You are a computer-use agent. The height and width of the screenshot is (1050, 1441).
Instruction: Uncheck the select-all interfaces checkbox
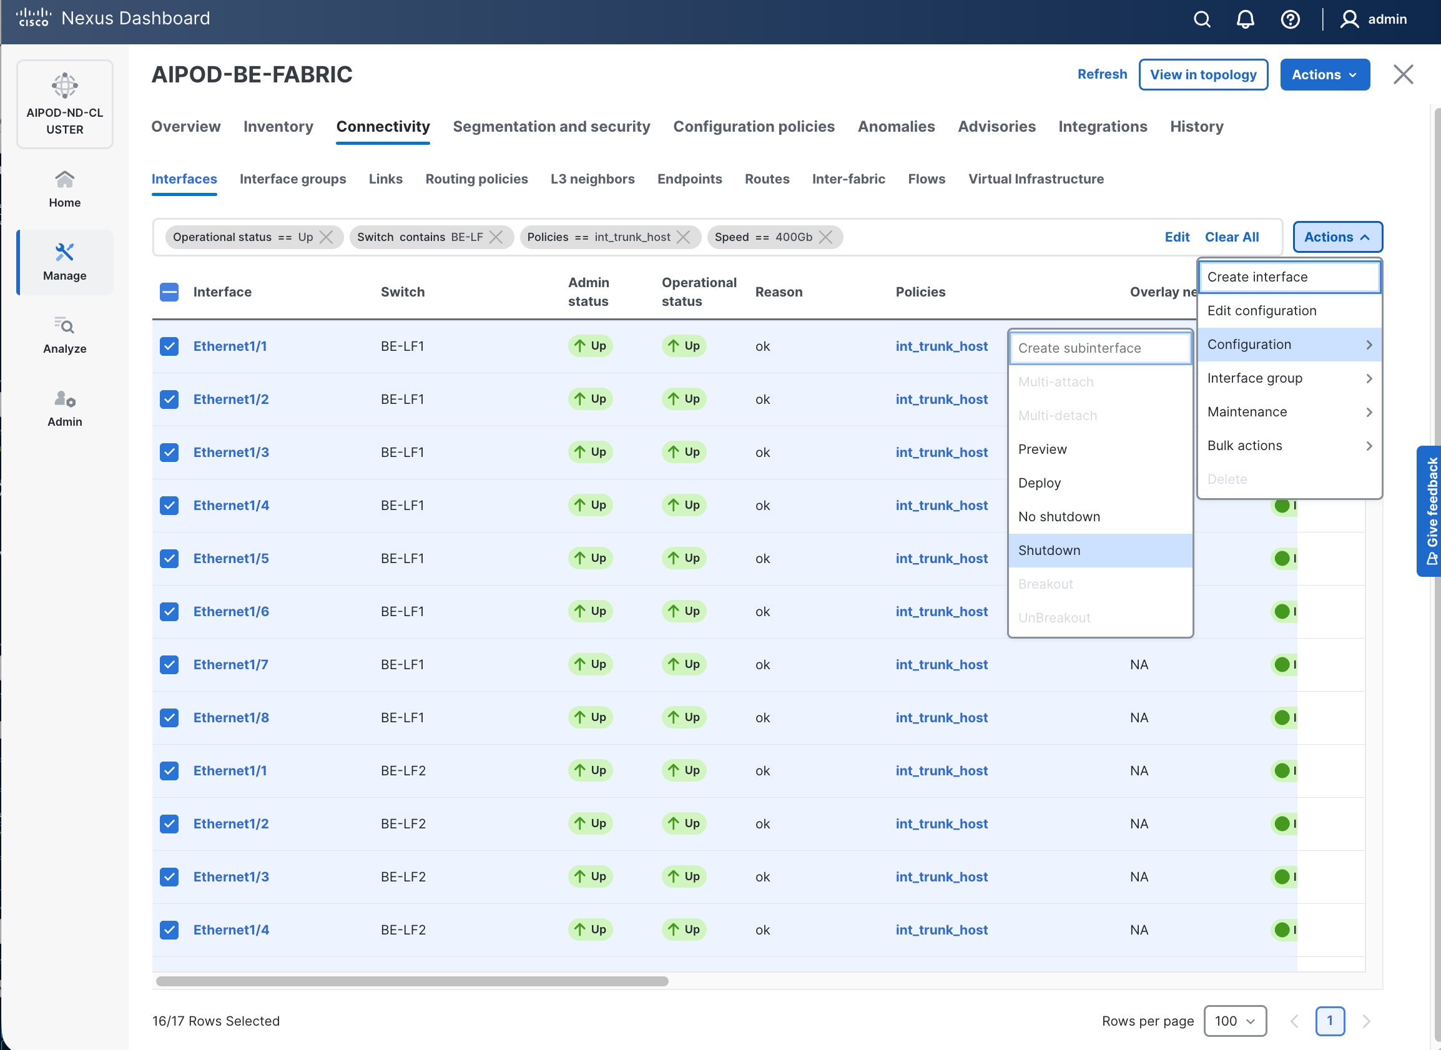pyautogui.click(x=169, y=292)
